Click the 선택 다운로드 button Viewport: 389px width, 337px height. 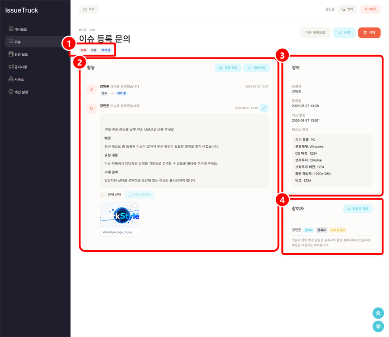click(x=140, y=195)
